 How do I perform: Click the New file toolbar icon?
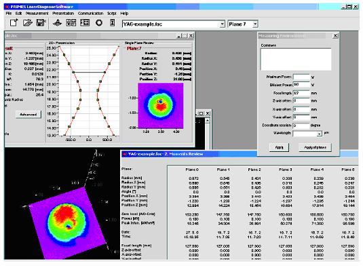click(x=14, y=22)
